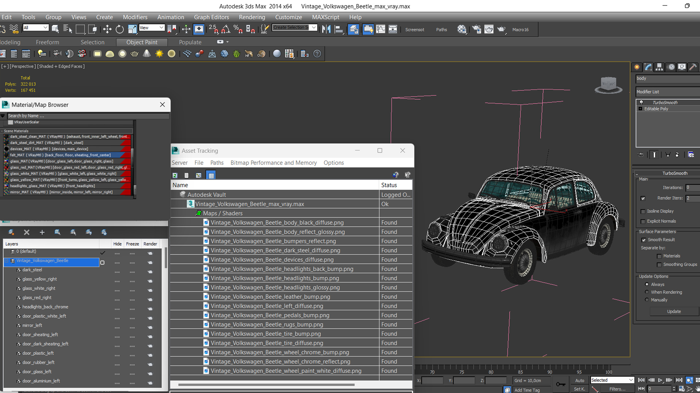This screenshot has height=393, width=700.
Task: Click ViewCube in perspective viewport
Action: point(608,85)
